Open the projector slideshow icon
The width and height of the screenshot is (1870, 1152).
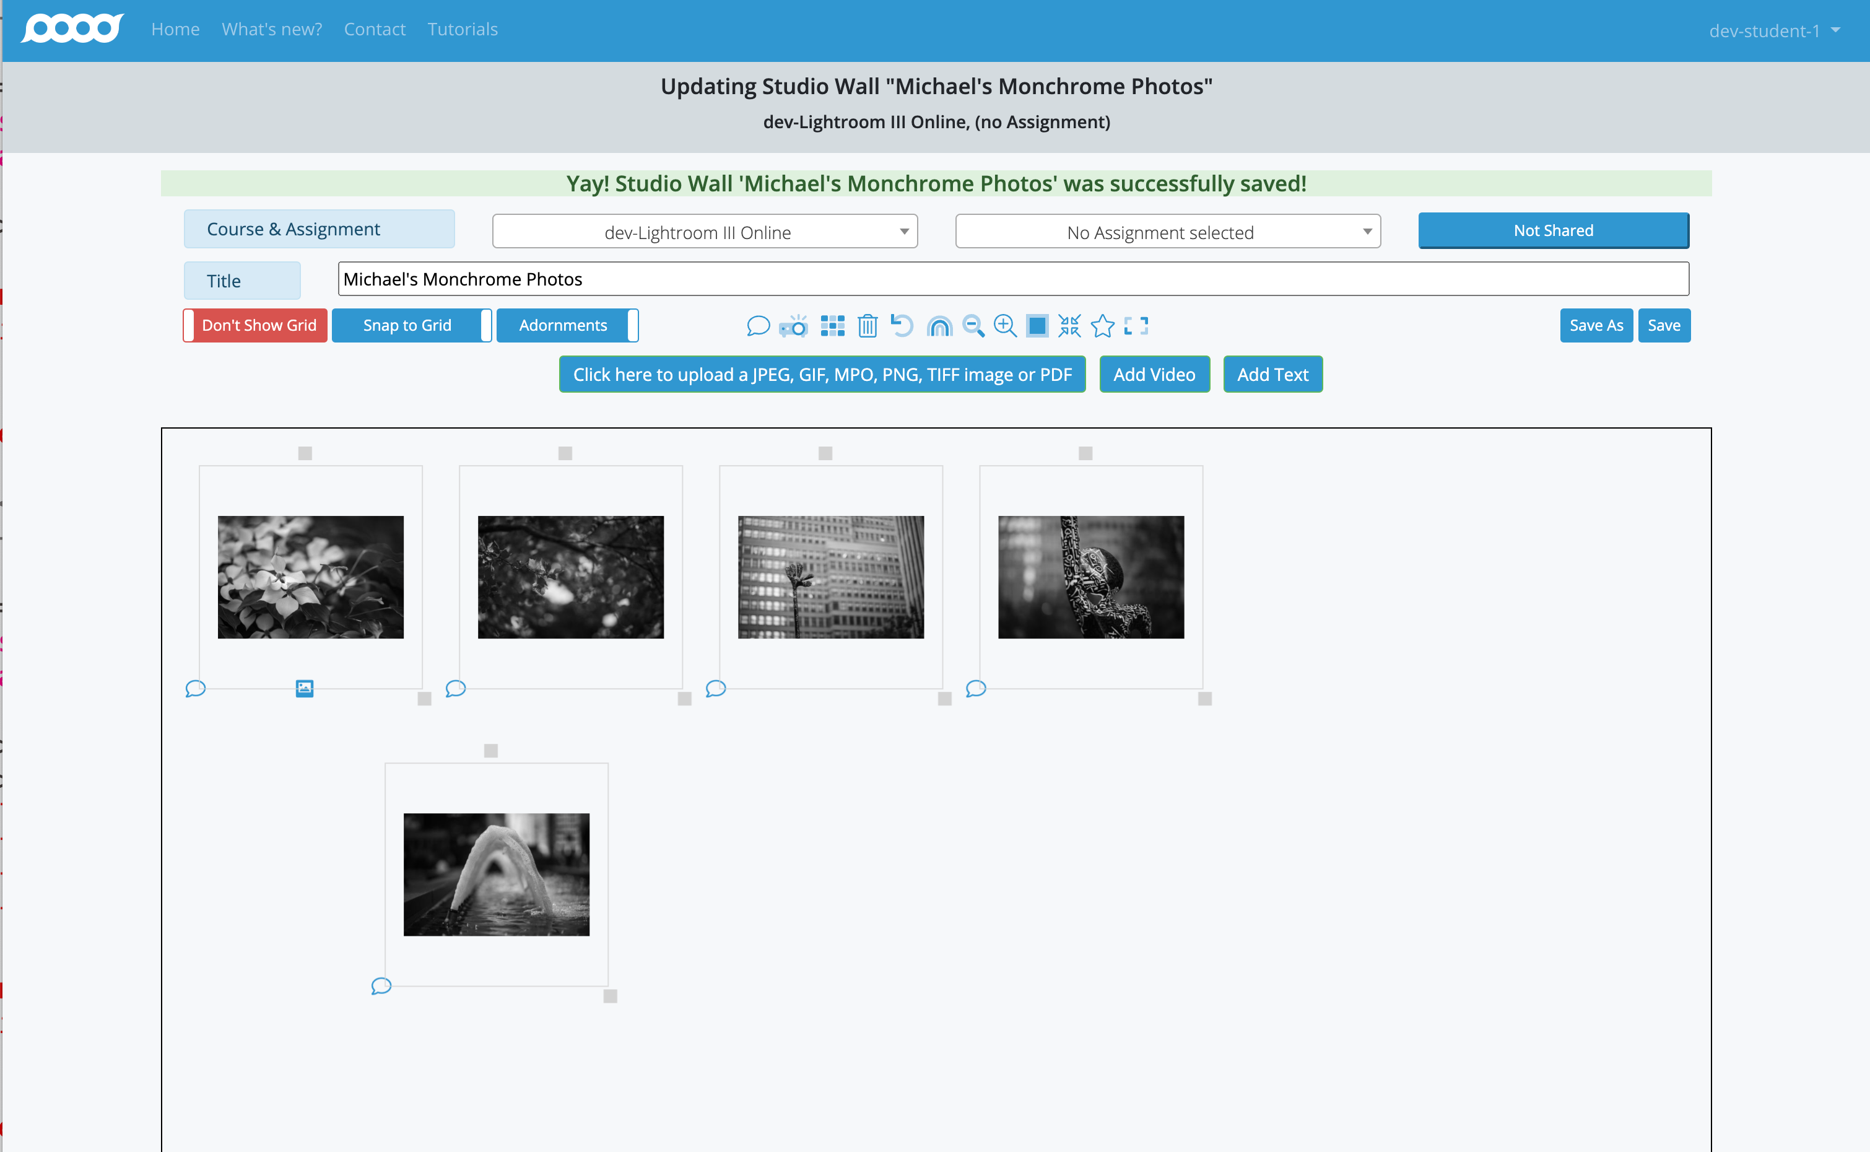pyautogui.click(x=794, y=326)
